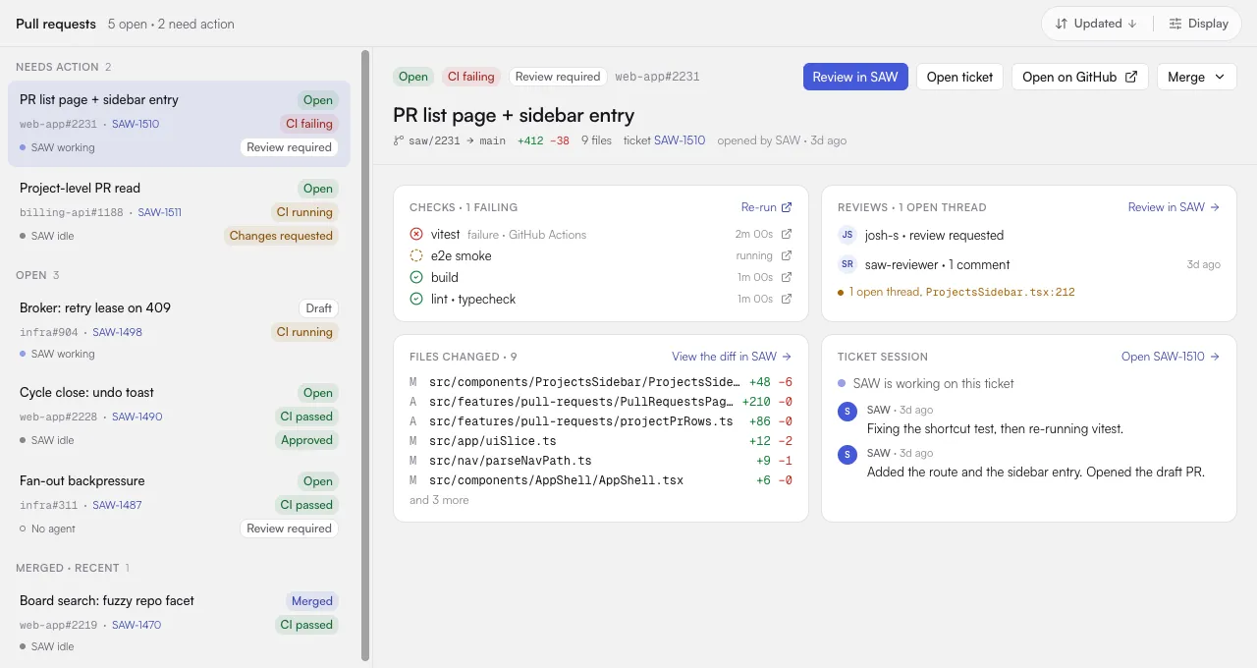Screen dimensions: 1257x668
Task: Click the Merged Recent section header
Action: pyautogui.click(x=73, y=568)
